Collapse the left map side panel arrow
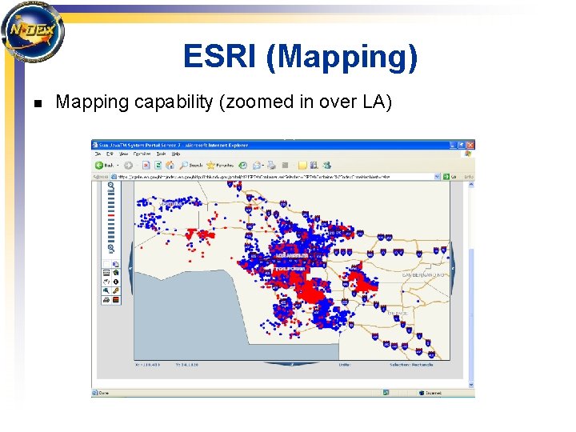Image resolution: width=576 pixels, height=432 pixels. tap(130, 269)
